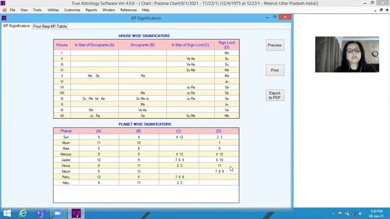The width and height of the screenshot is (390, 219).
Task: Open the Reports menu
Action: 91,10
